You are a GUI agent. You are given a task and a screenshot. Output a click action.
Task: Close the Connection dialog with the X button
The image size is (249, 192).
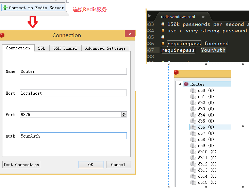(130, 34)
